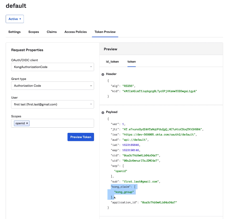227x219 pixels.
Task: Expand the Grant type dropdown
Action: [x=52, y=86]
